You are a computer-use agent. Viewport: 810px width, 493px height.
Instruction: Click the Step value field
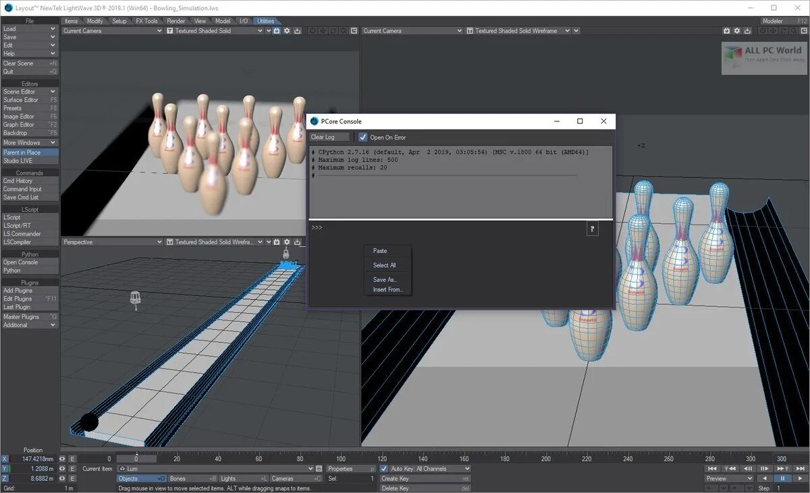pyautogui.click(x=790, y=488)
